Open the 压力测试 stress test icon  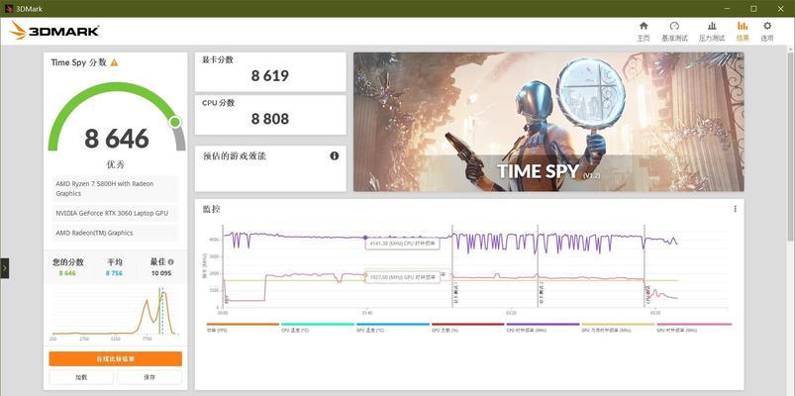pos(712,26)
